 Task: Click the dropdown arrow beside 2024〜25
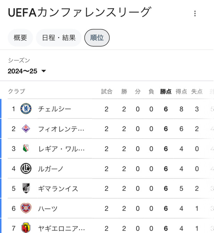click(x=43, y=71)
